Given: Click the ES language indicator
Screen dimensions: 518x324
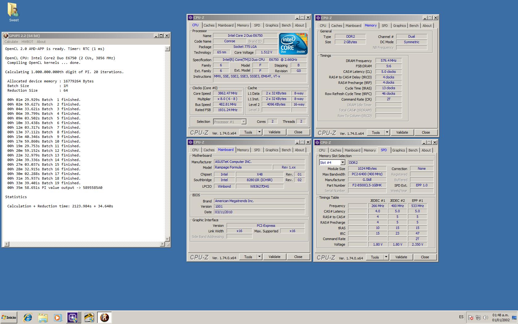Looking at the screenshot, I should tap(461, 317).
